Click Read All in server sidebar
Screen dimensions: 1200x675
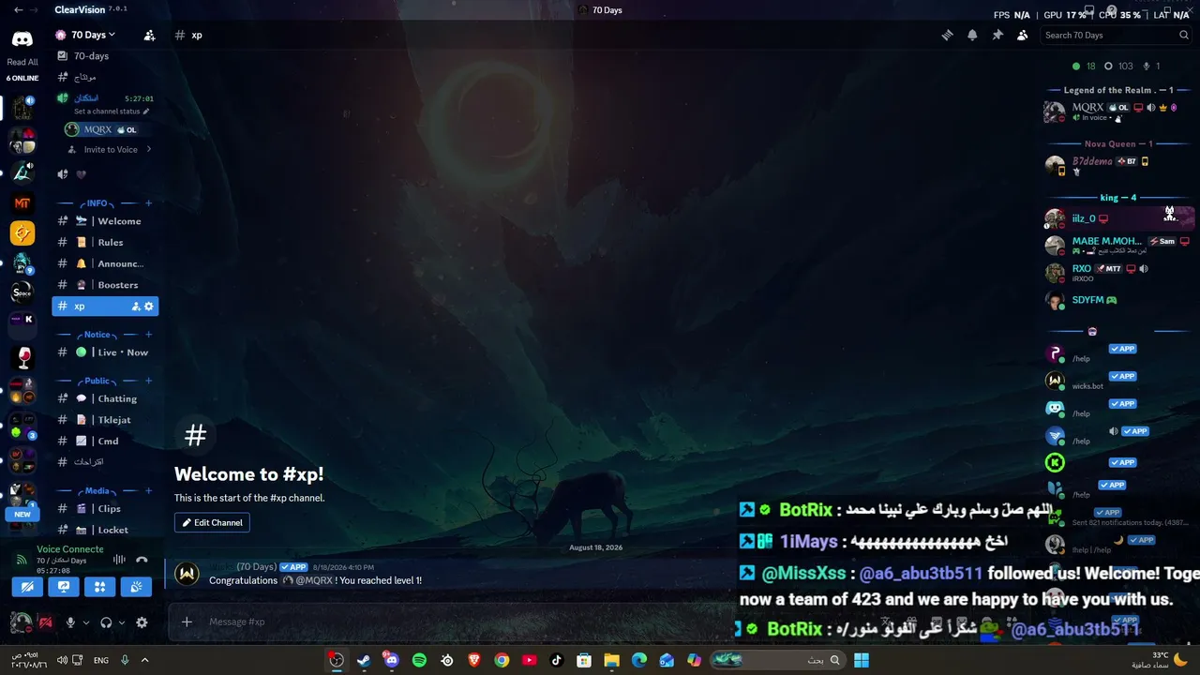coord(22,63)
